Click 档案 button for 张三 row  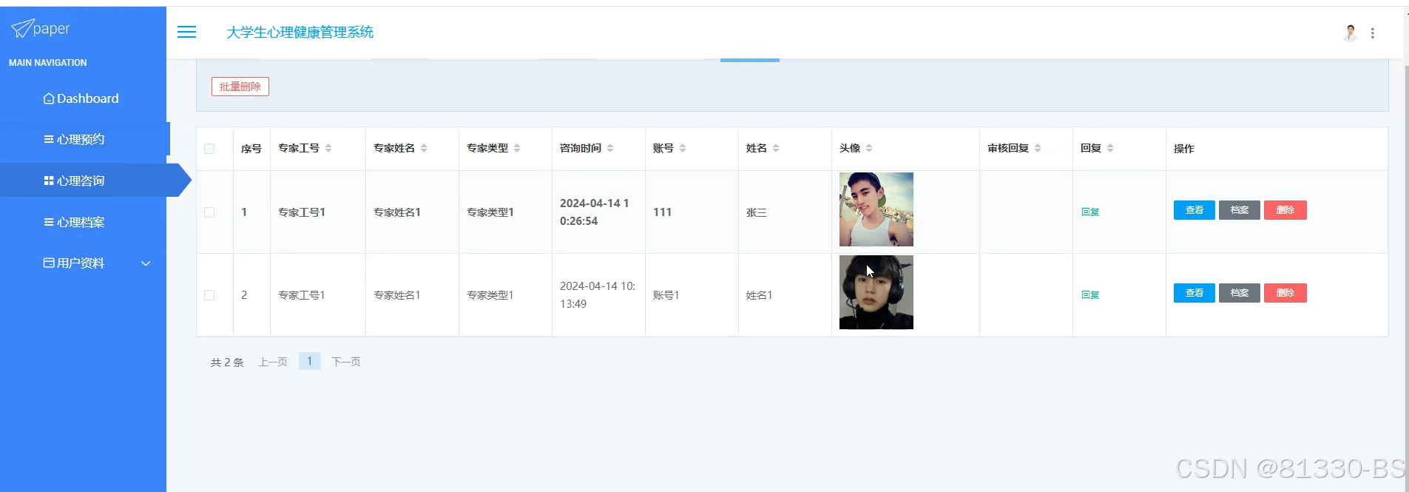pyautogui.click(x=1239, y=210)
